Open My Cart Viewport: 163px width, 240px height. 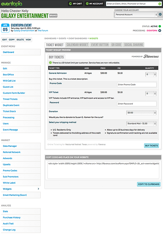(76, 4)
